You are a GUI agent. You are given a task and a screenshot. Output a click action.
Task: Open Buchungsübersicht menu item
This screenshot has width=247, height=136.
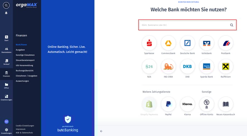[x=24, y=71]
